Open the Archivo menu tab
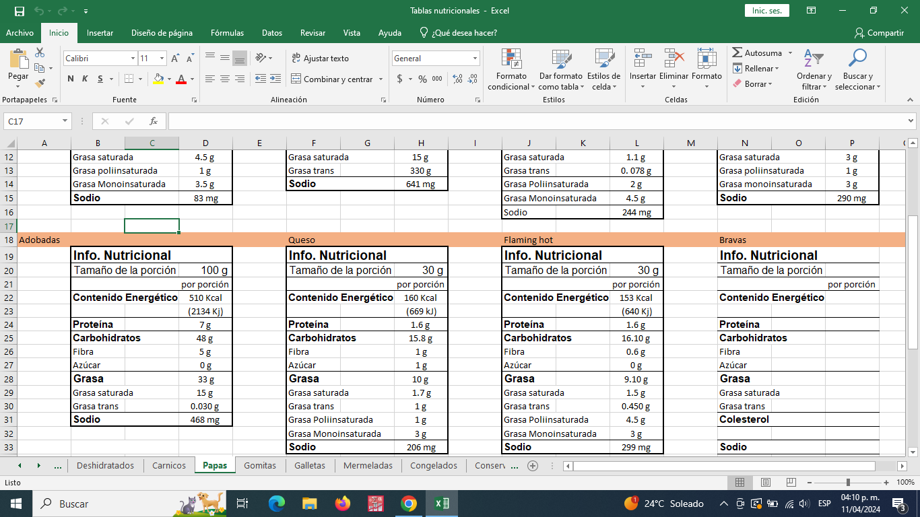Screen dimensions: 920x517 (x=20, y=32)
